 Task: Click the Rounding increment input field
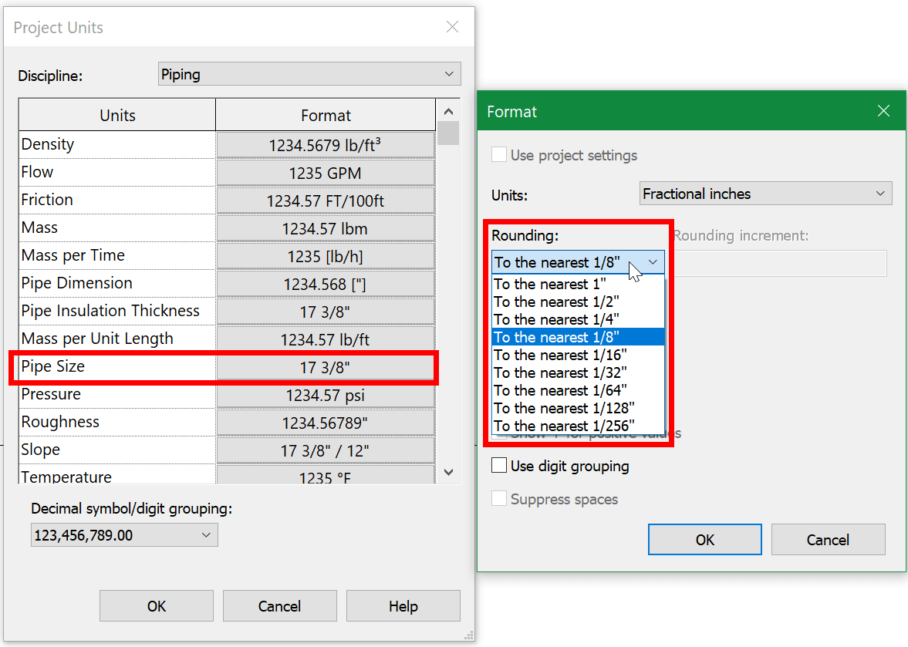pyautogui.click(x=781, y=263)
